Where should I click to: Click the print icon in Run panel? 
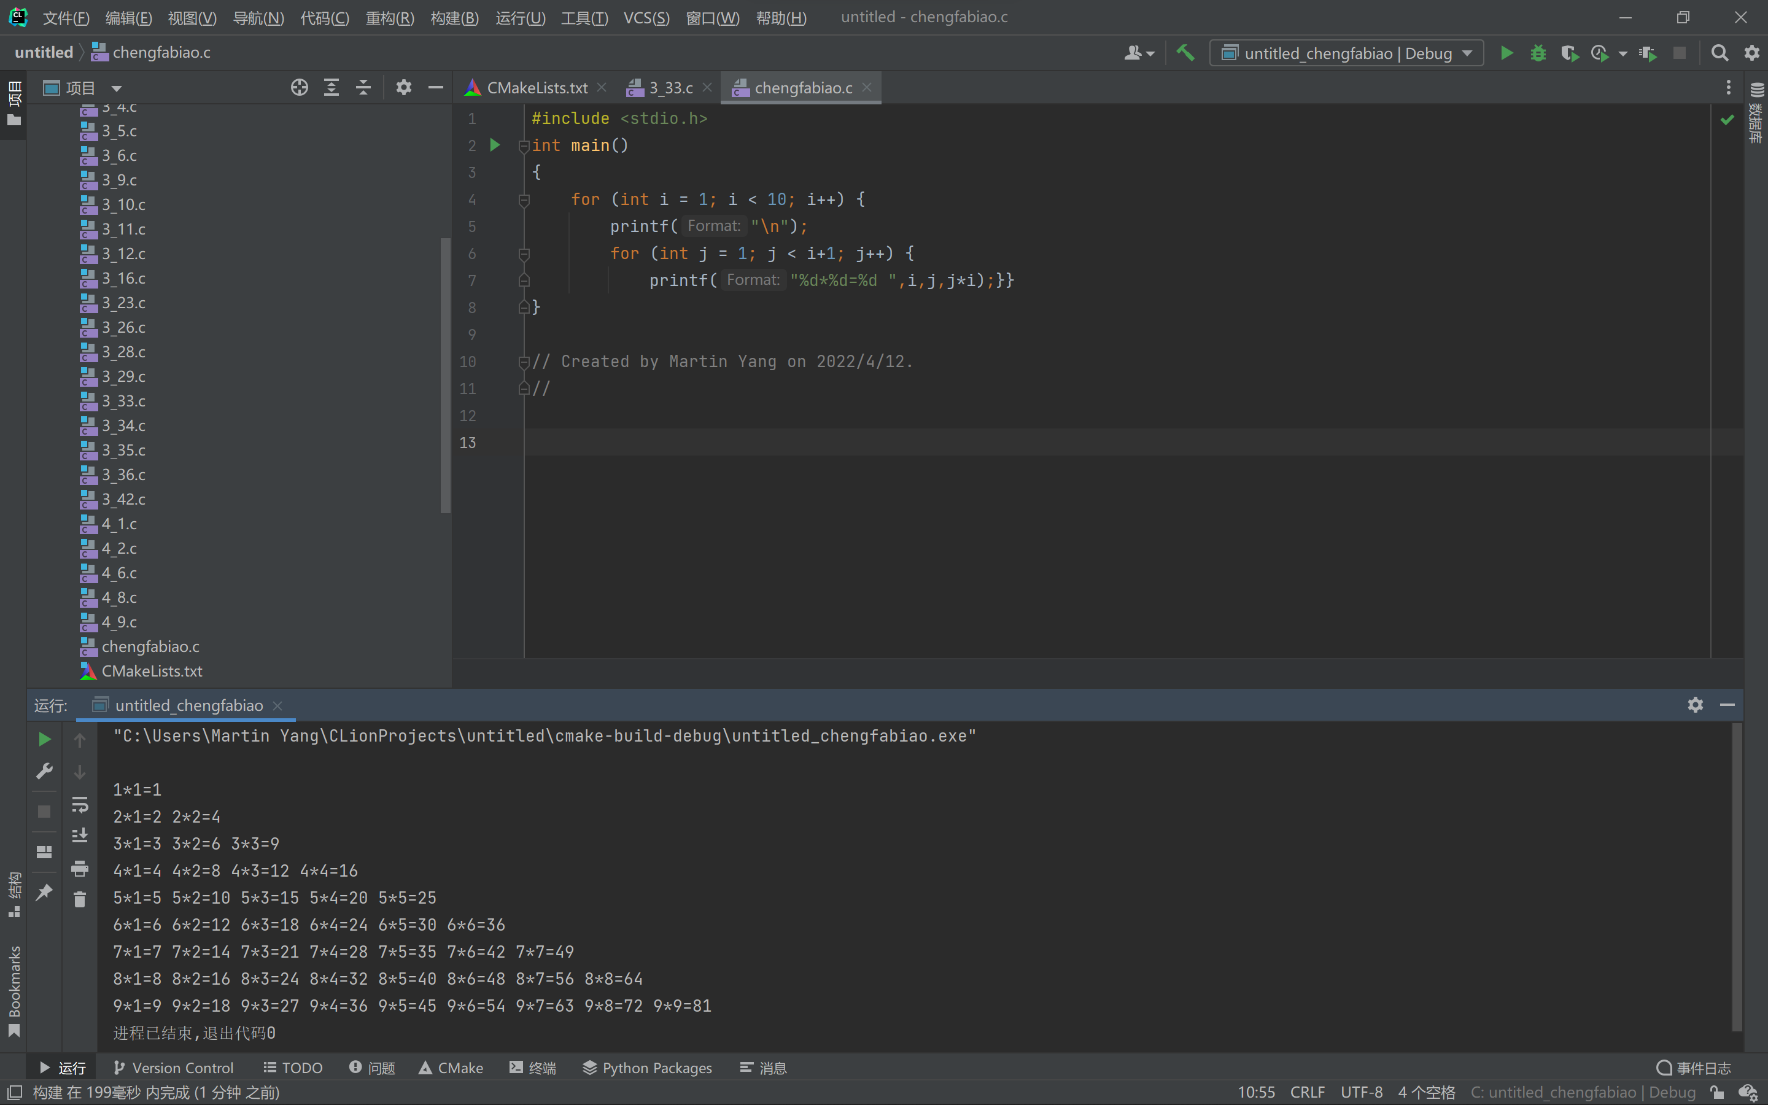(x=80, y=868)
